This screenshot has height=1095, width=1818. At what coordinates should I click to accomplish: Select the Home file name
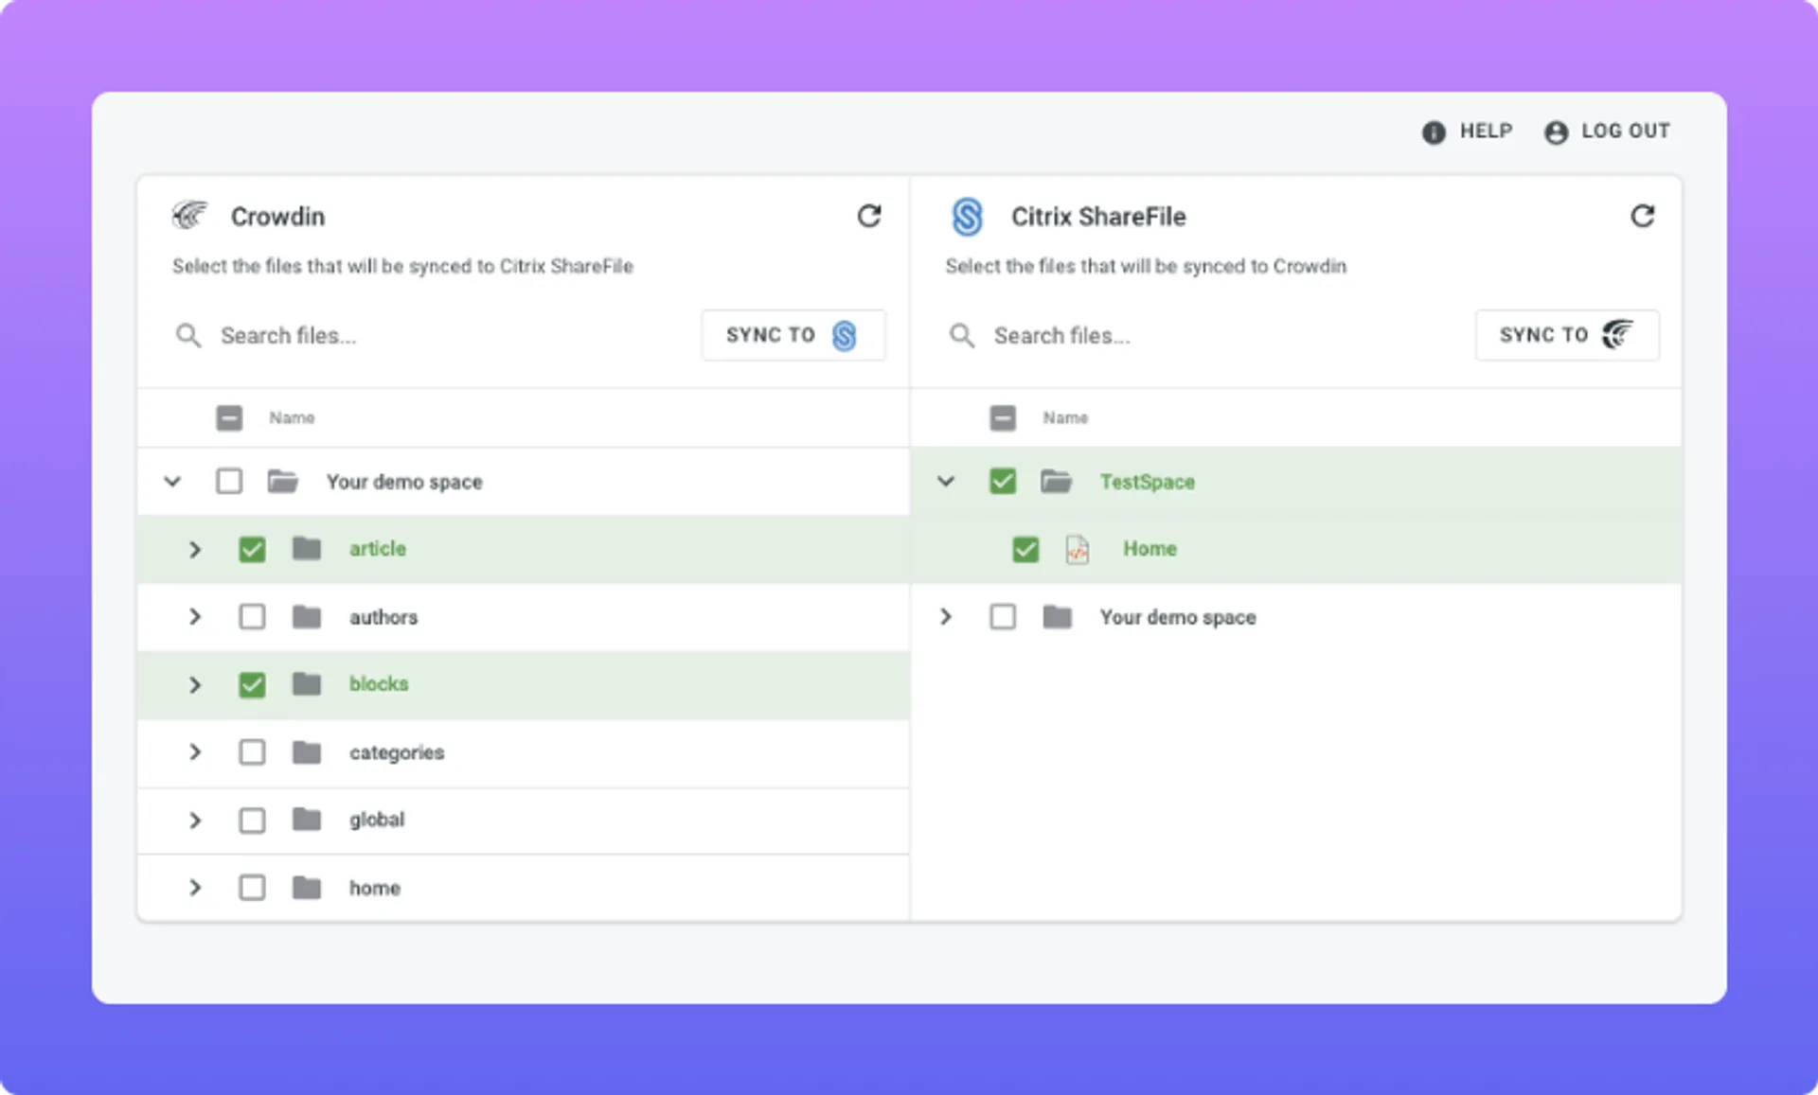click(1150, 549)
